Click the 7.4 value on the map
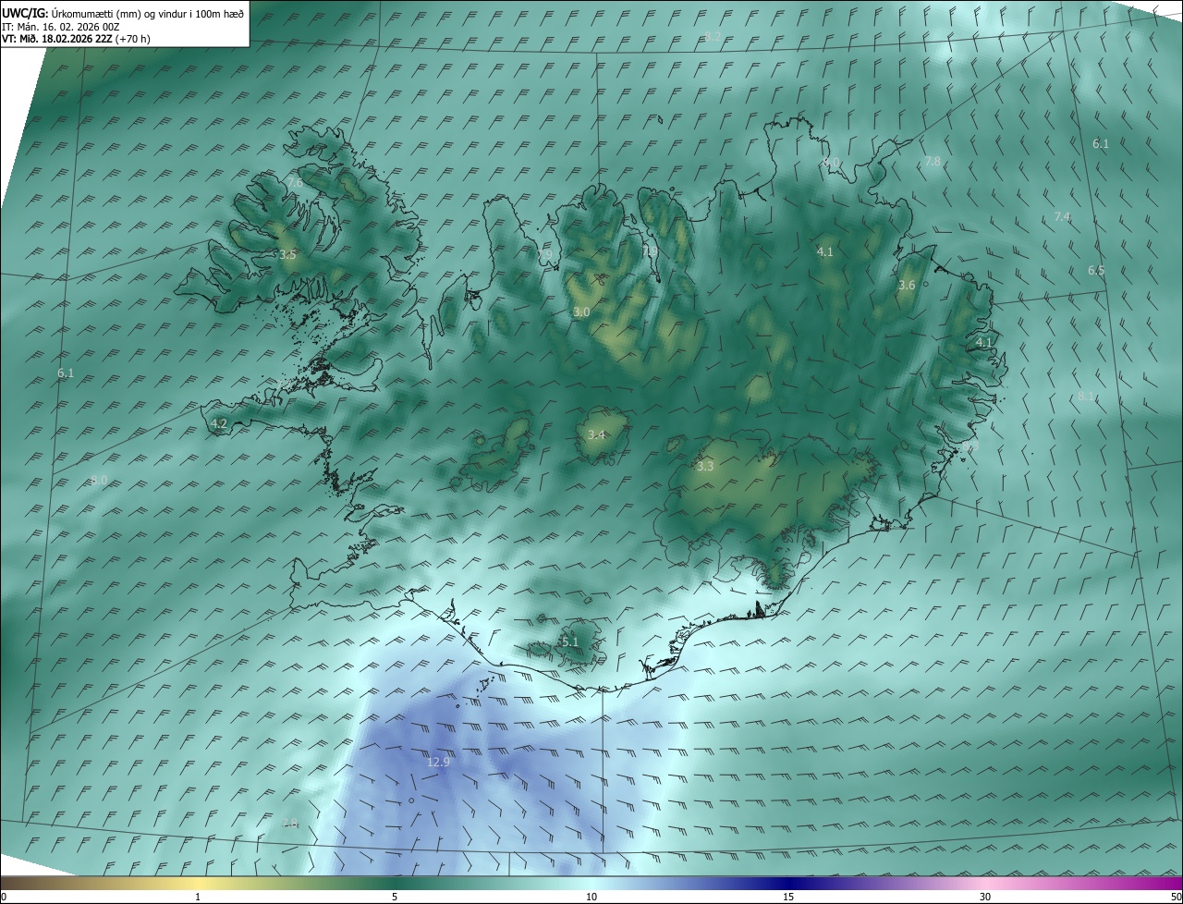The width and height of the screenshot is (1183, 904). [x=1062, y=216]
